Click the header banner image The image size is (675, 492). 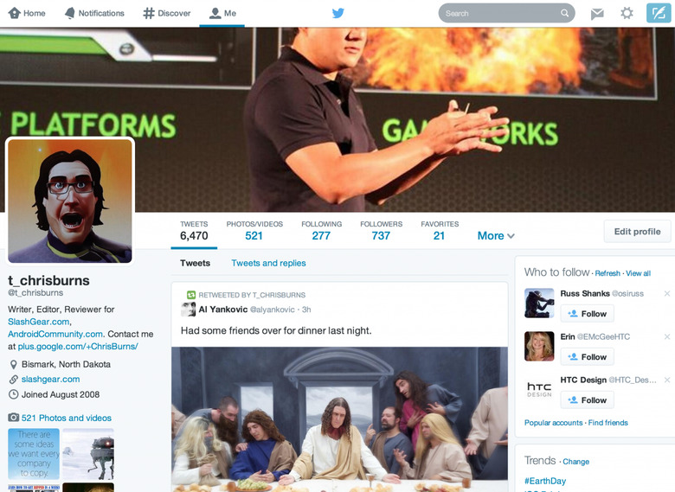pos(337,120)
